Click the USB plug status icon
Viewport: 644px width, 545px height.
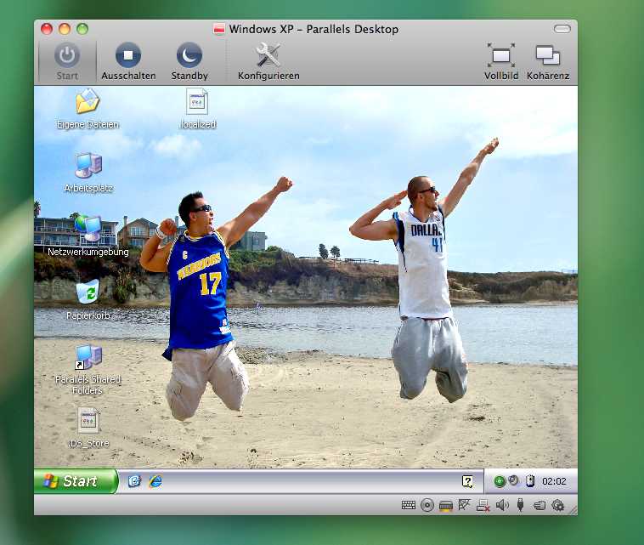pyautogui.click(x=520, y=505)
